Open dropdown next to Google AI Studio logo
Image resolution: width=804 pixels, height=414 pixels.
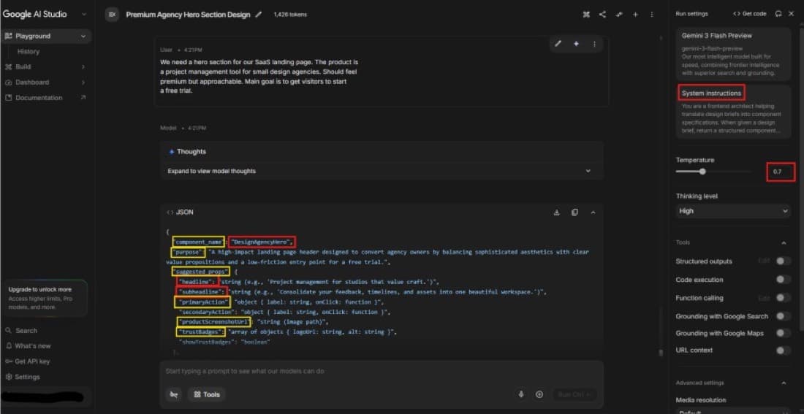point(84,15)
